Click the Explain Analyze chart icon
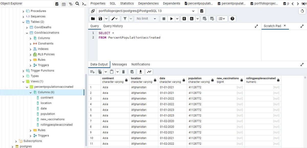Screen dimensions: 307x148 192,19
